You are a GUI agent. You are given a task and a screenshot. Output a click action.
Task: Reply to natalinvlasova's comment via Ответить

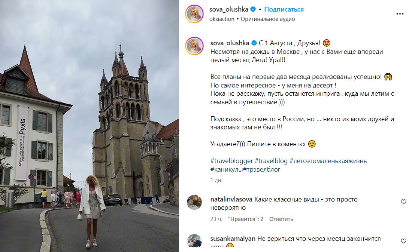tap(281, 219)
